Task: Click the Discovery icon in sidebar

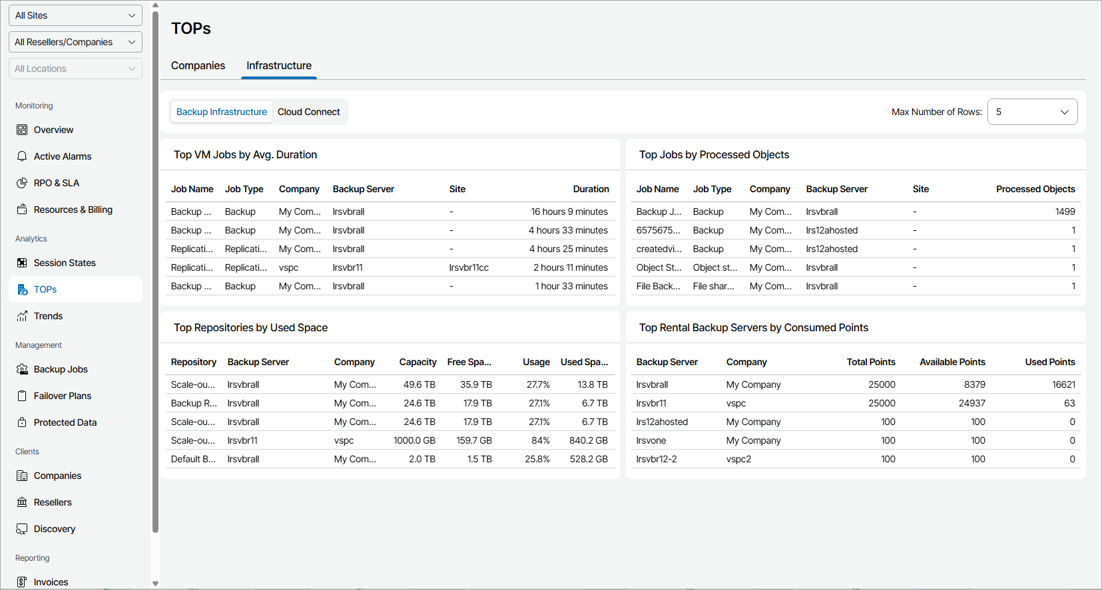Action: [x=22, y=529]
